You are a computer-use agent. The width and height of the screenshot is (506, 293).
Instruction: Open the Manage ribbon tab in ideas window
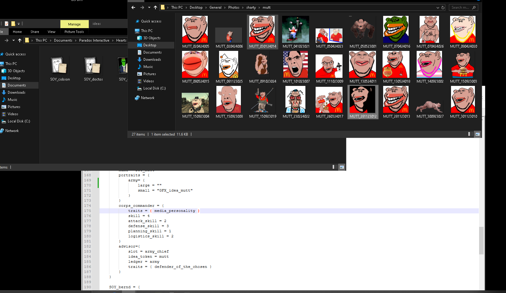tap(74, 24)
